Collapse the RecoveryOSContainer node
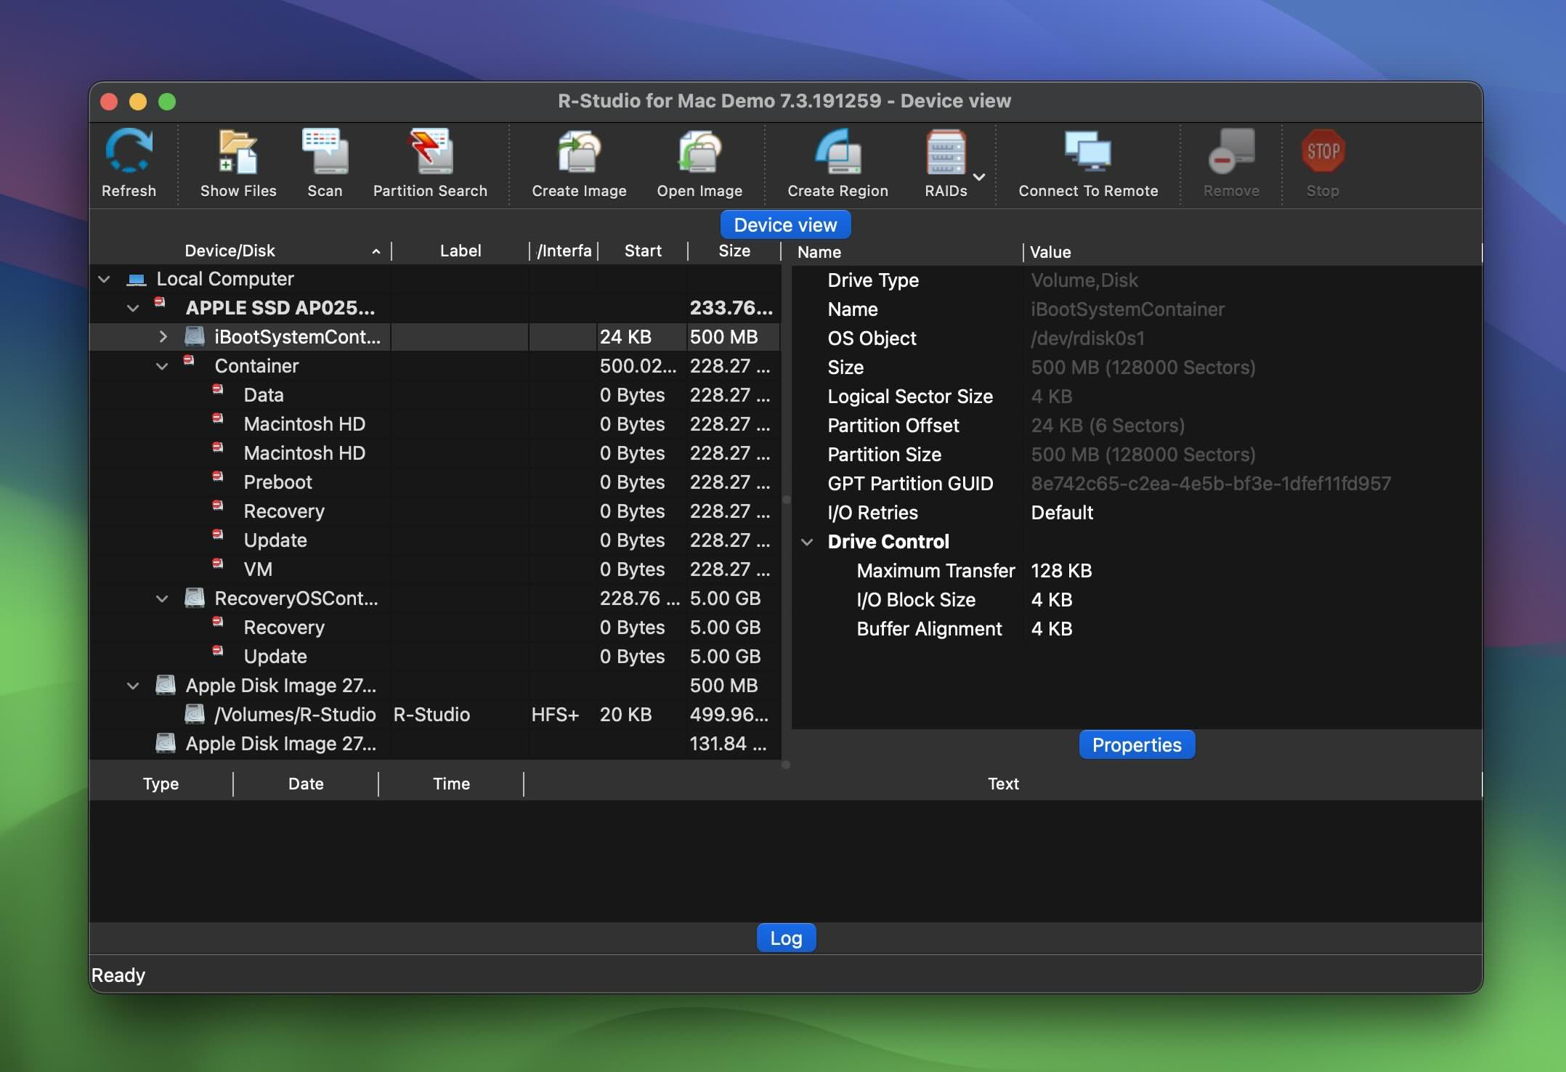1566x1072 pixels. (162, 598)
